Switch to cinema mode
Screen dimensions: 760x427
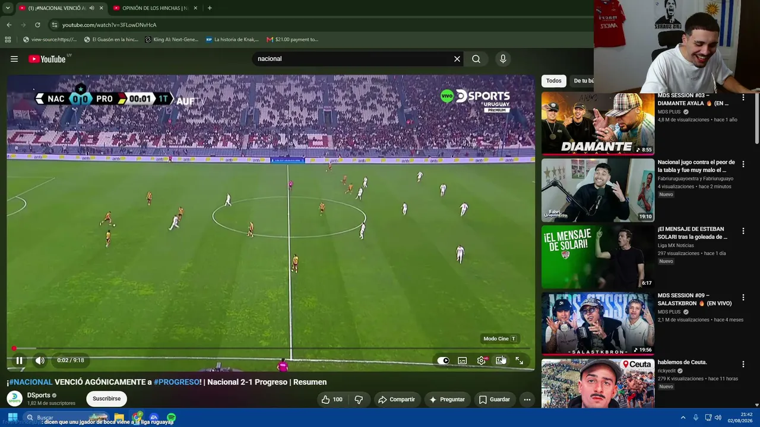[x=501, y=361]
